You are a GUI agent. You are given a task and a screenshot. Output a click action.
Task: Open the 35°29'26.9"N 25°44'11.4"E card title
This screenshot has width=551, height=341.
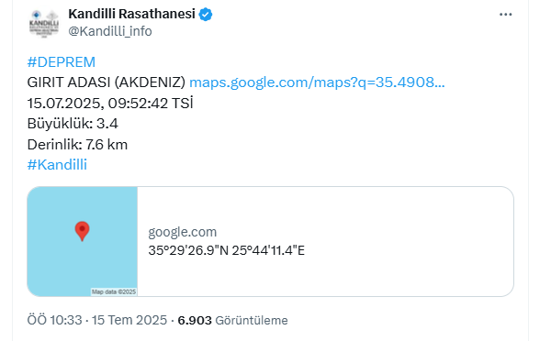(226, 250)
